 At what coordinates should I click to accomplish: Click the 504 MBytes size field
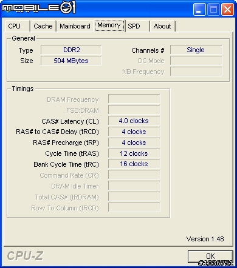71,61
